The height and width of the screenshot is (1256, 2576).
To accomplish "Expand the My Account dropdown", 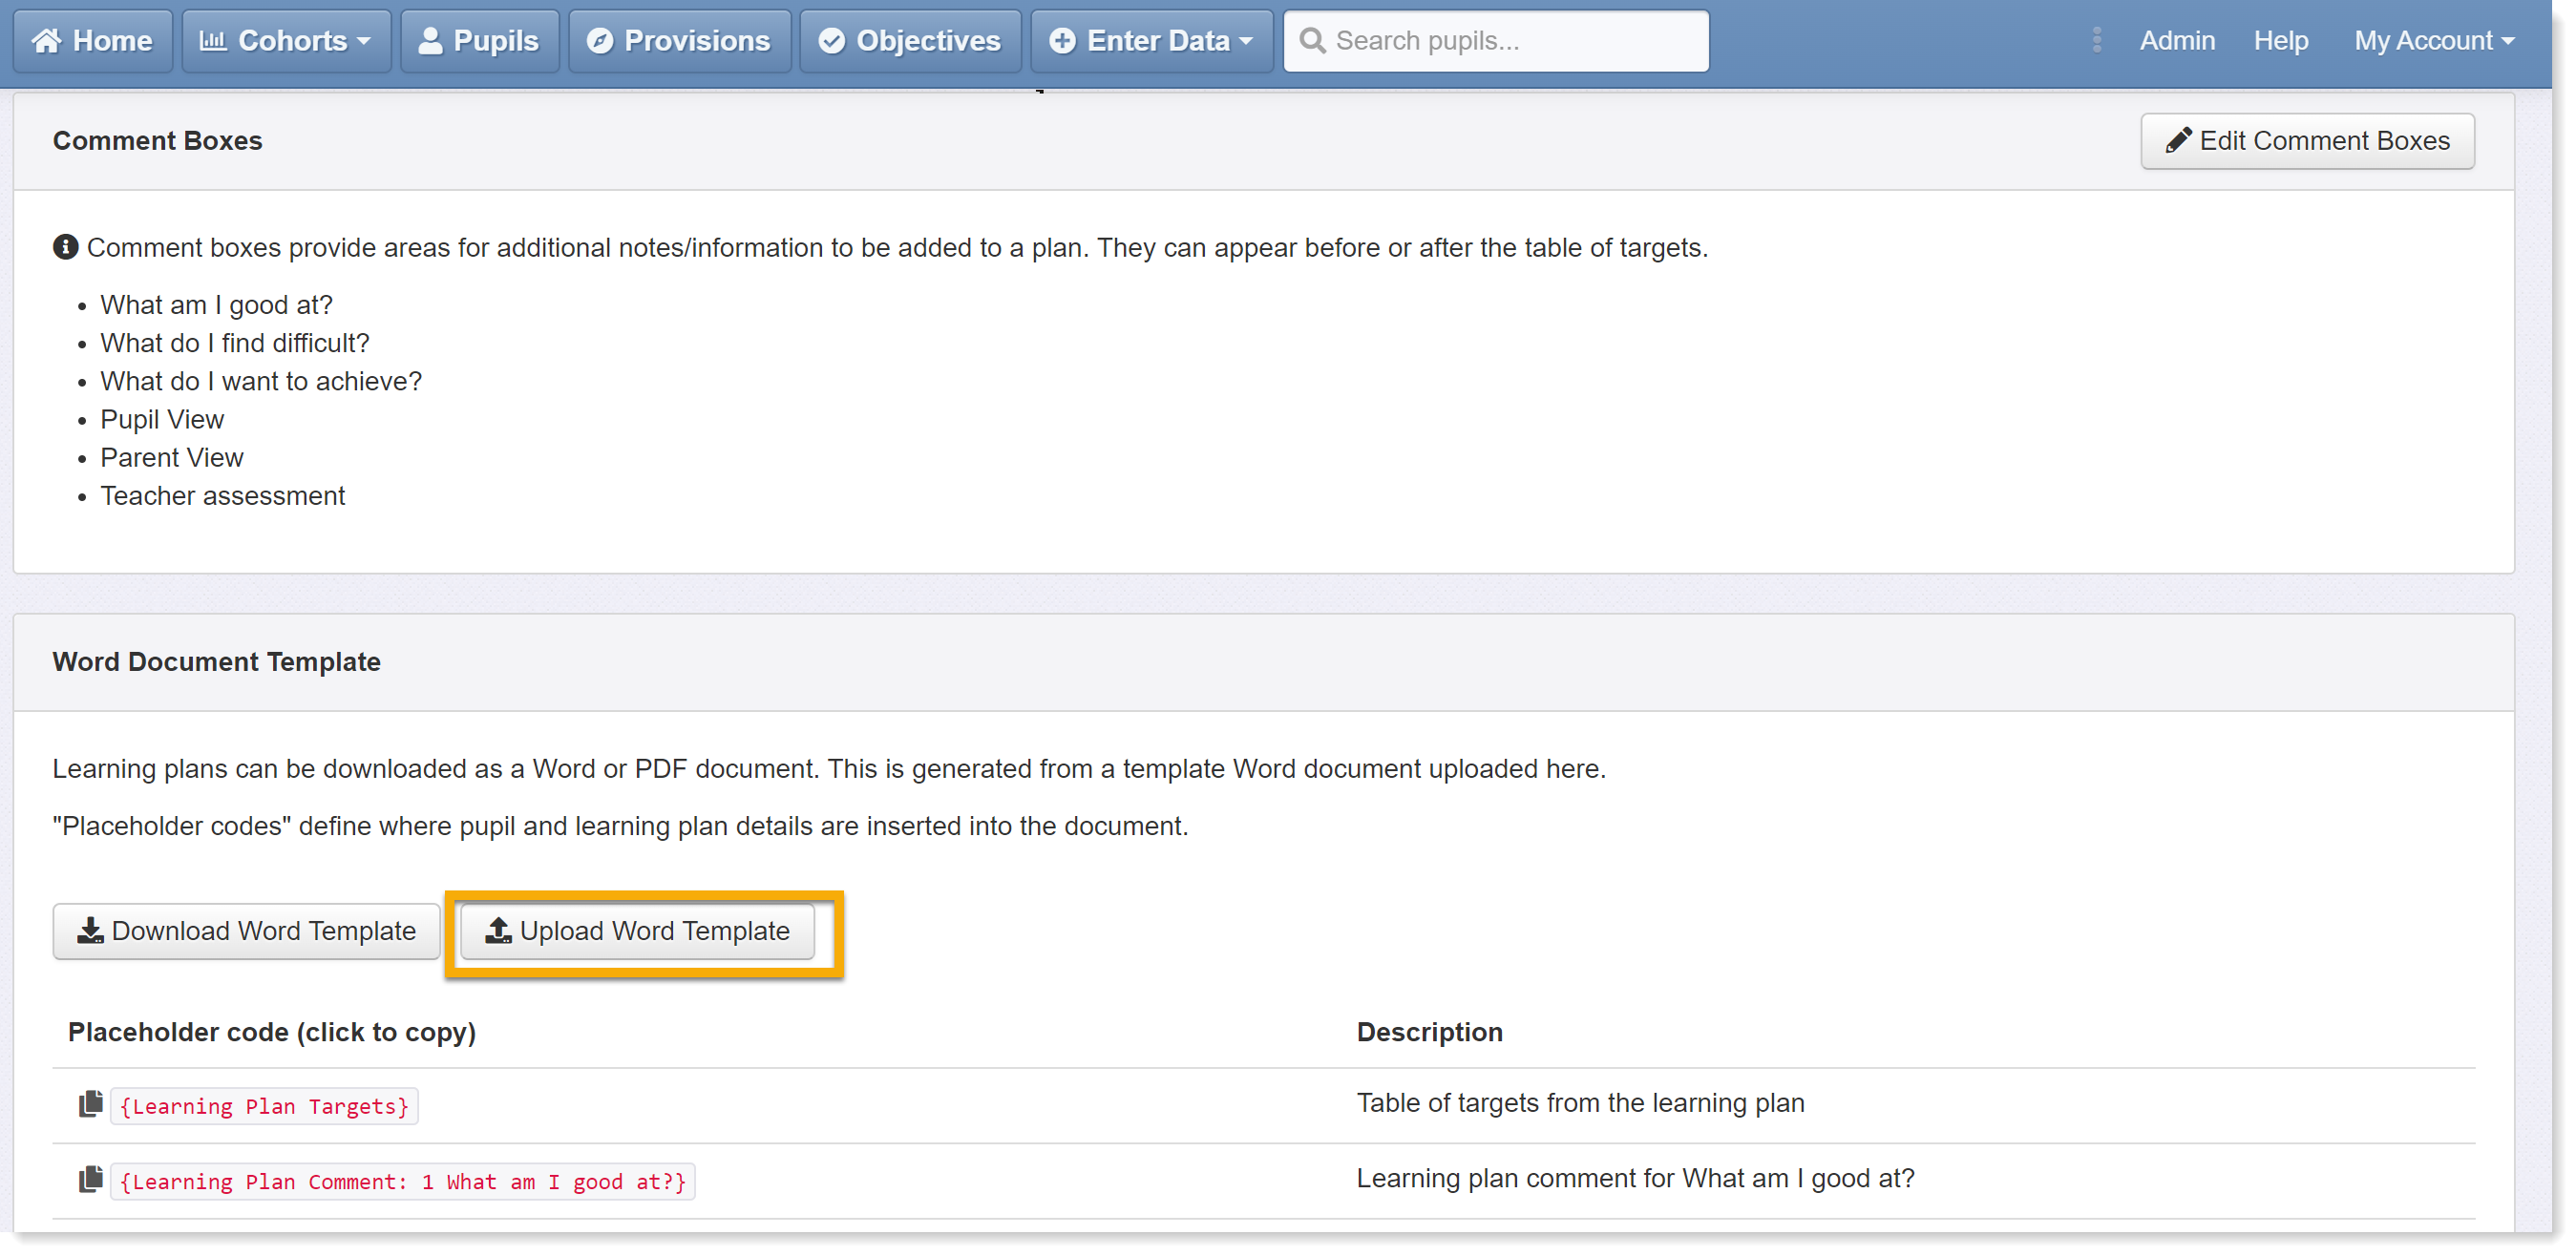I will (2433, 41).
